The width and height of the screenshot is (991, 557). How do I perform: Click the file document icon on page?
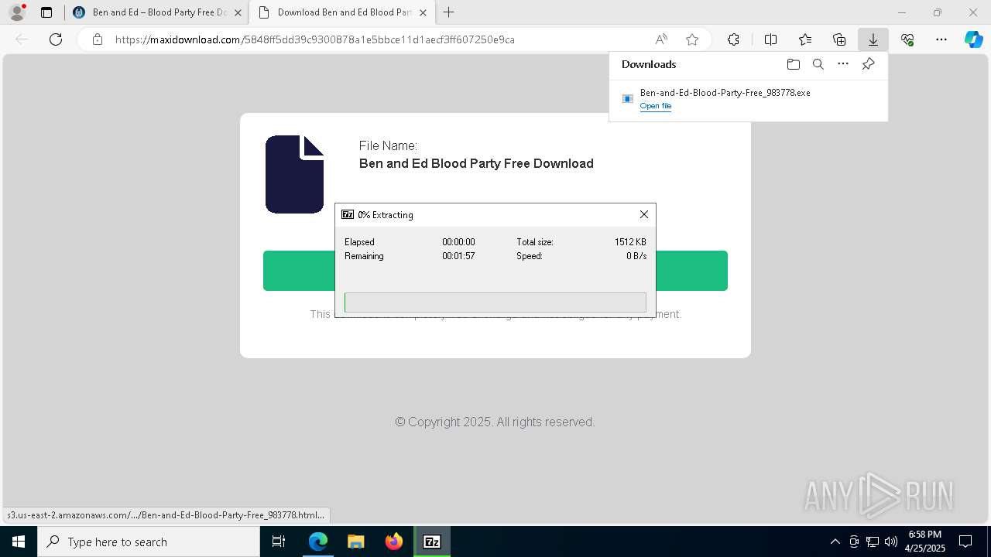click(x=294, y=174)
